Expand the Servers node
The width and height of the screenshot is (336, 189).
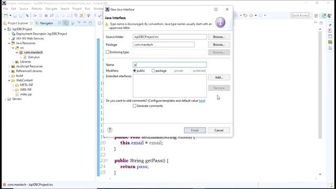point(5,99)
